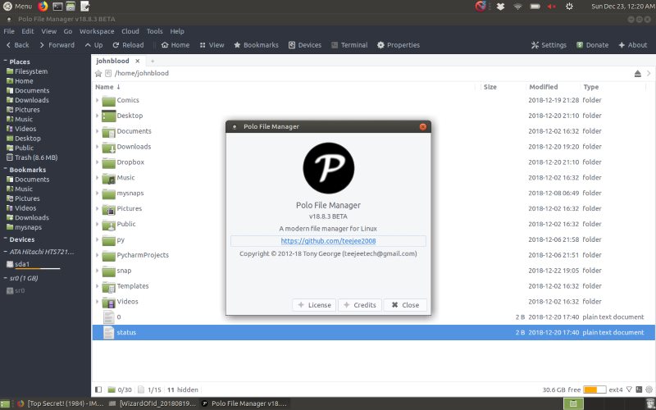Open the File menu
The width and height of the screenshot is (656, 410).
pyautogui.click(x=9, y=31)
